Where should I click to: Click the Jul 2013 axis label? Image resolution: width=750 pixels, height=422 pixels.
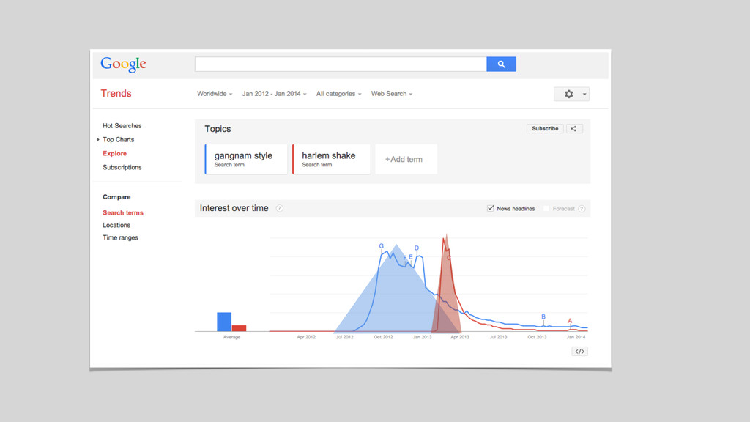tap(498, 337)
